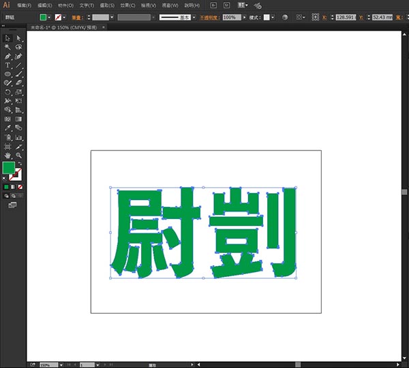
Task: Select the Eyedropper tool
Action: point(7,127)
